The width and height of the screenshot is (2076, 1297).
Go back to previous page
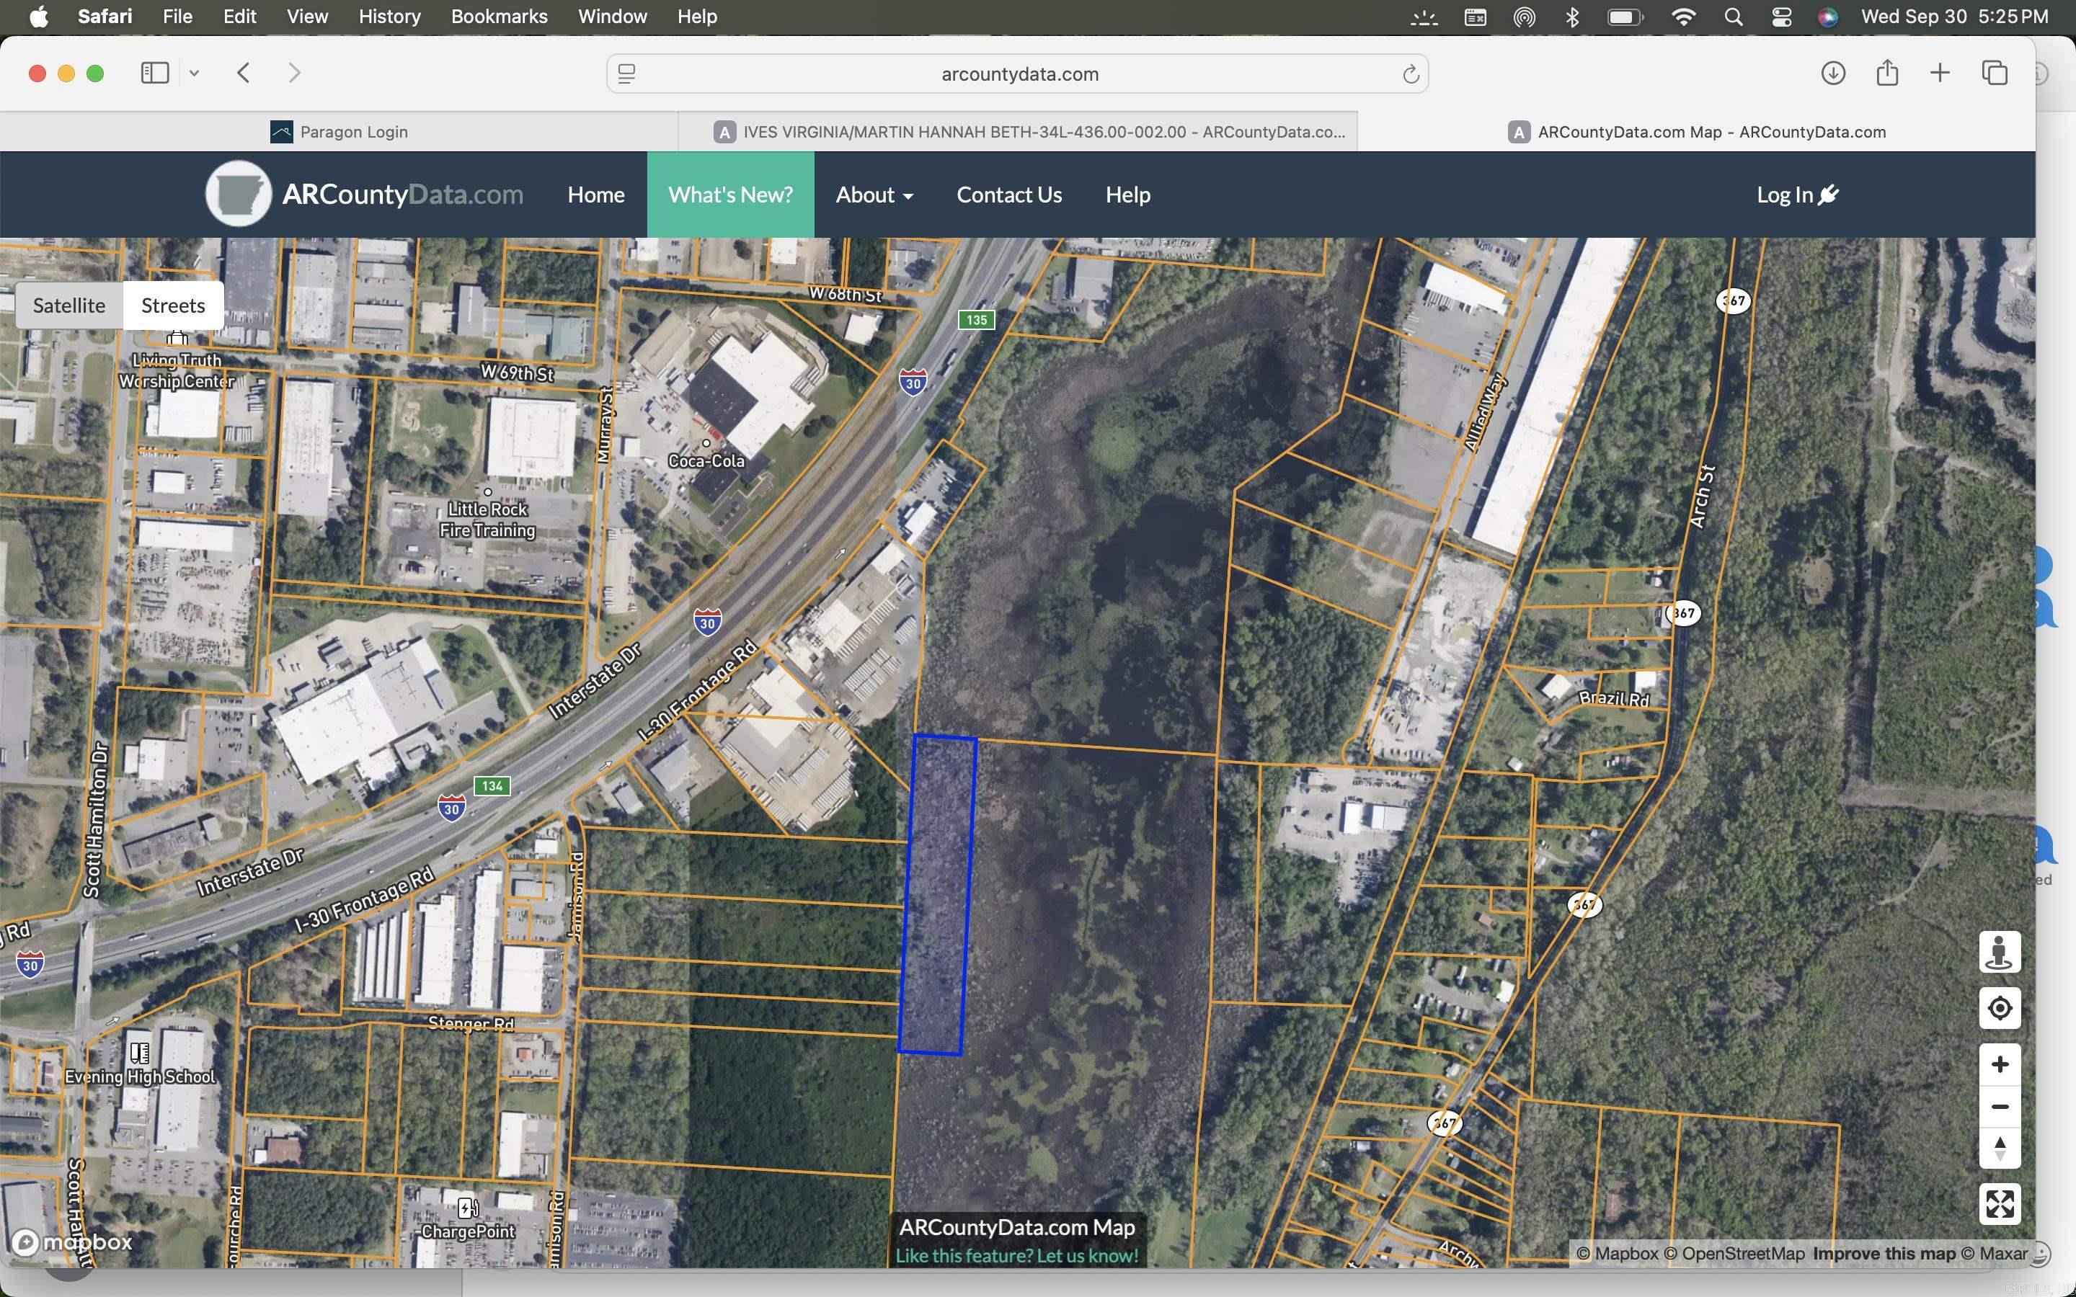click(x=244, y=73)
